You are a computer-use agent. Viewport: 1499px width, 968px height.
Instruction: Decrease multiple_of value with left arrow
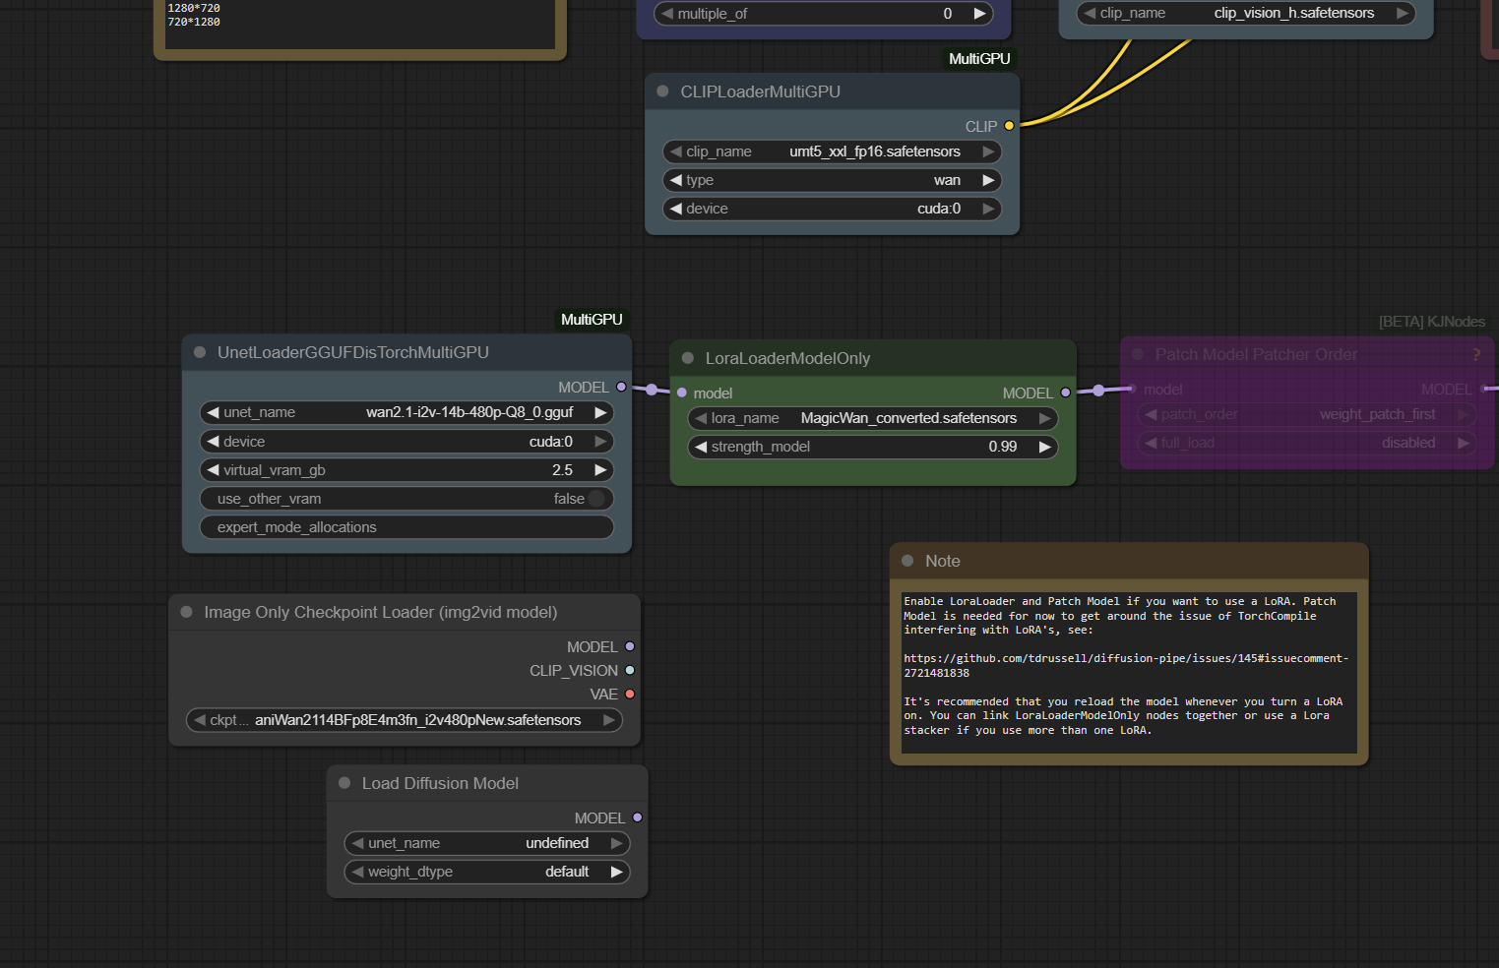pyautogui.click(x=667, y=14)
